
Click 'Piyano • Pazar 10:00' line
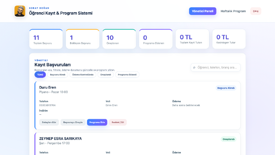tap(53, 92)
